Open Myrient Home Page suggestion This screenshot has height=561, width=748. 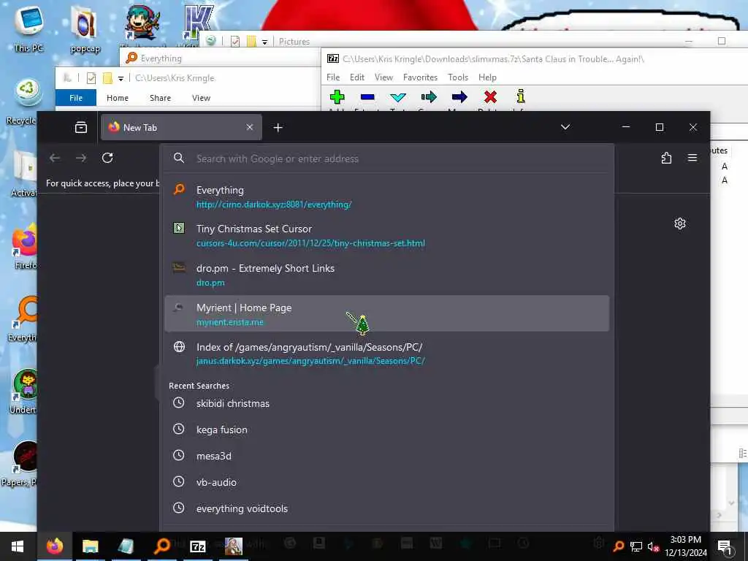387,314
